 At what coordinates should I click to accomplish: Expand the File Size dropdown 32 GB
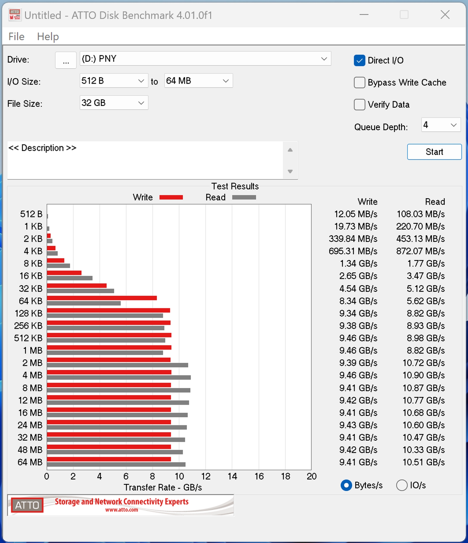[114, 103]
